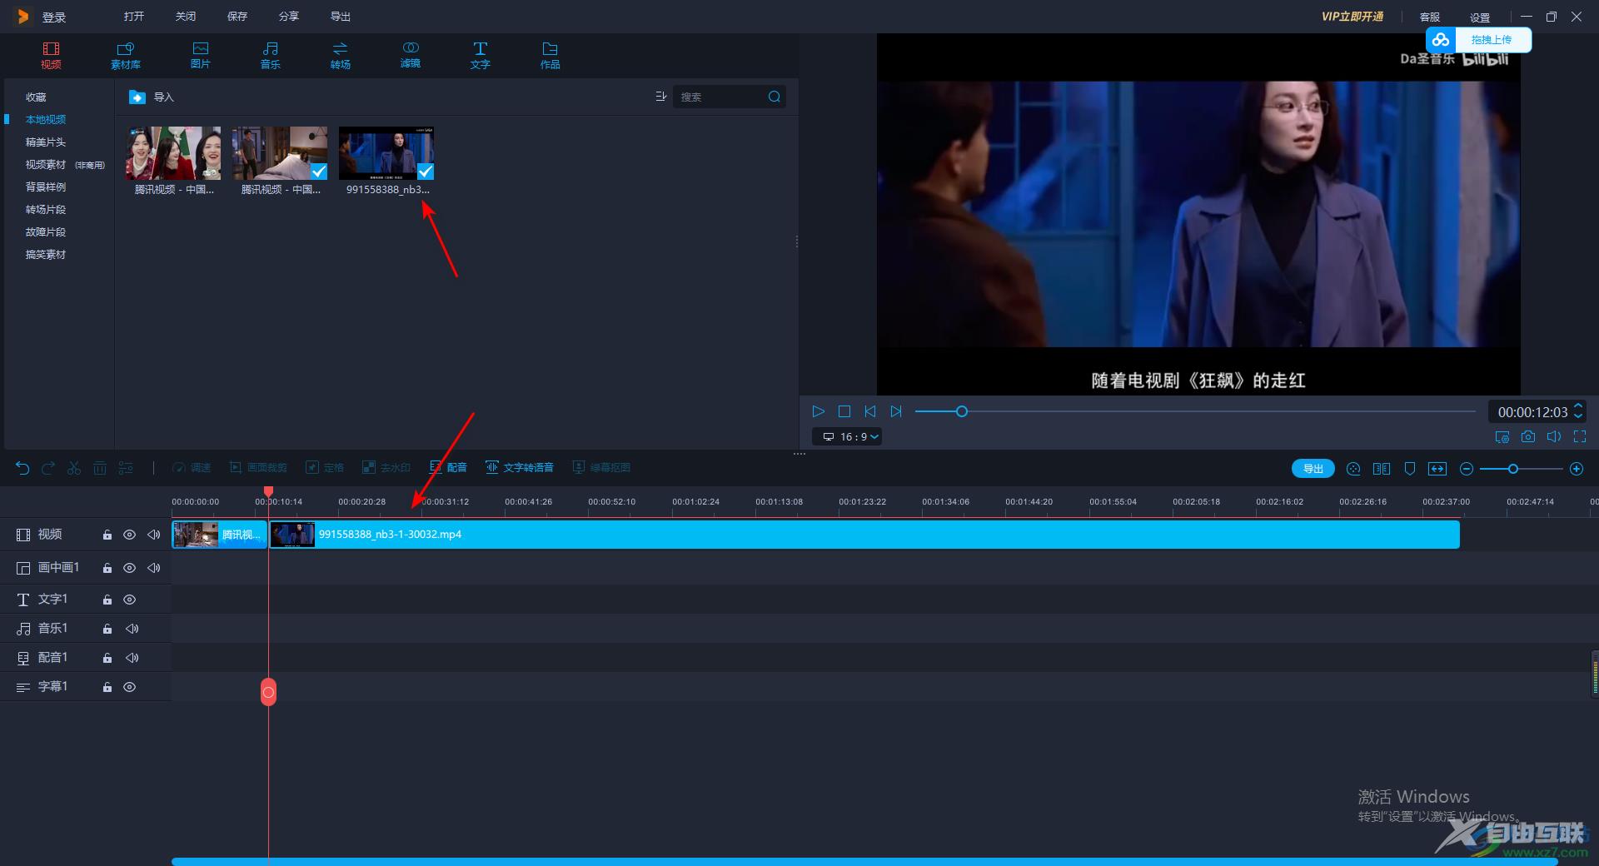Select 精美片头 in the left sidebar
The width and height of the screenshot is (1599, 866).
[x=46, y=142]
